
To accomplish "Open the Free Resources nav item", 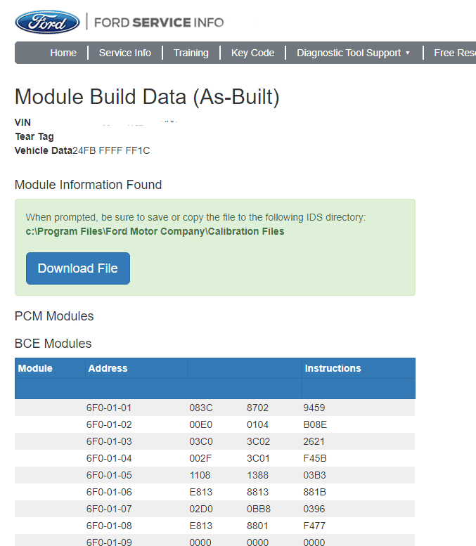I will tap(455, 53).
